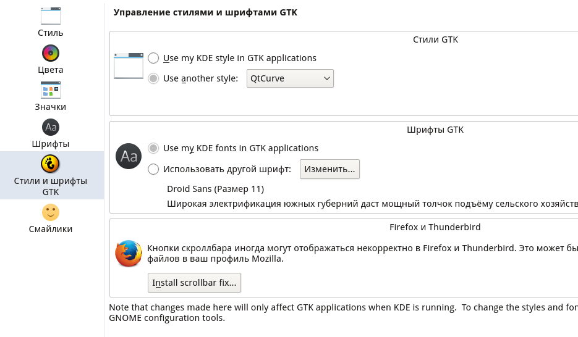Image resolution: width=578 pixels, height=337 pixels.
Task: Click the 'Droid Sans (Размер 11)' font label
Action: 215,189
